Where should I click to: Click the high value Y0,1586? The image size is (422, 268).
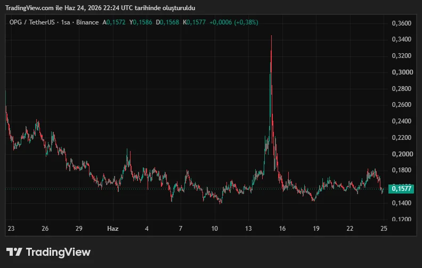point(141,22)
